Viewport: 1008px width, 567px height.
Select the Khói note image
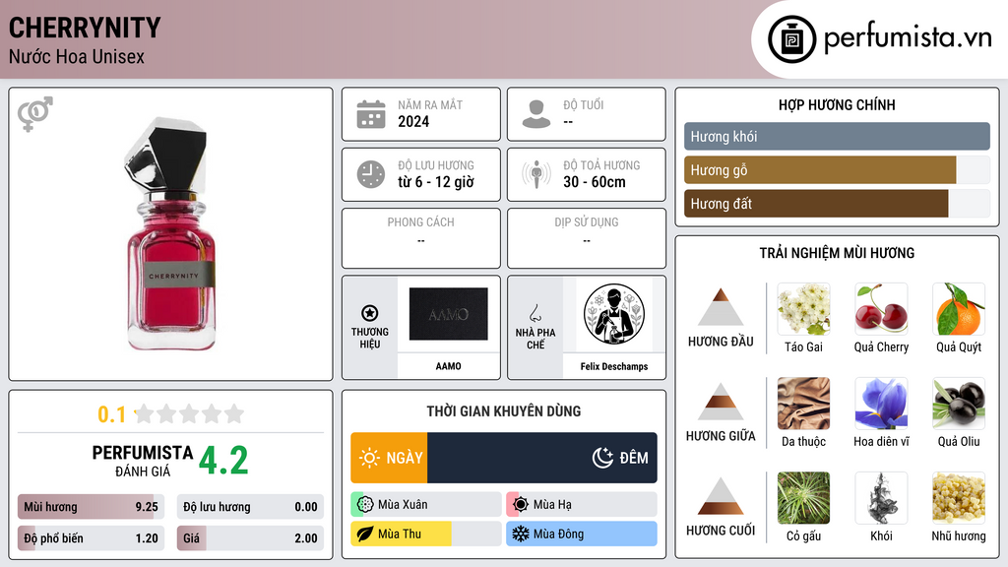coord(881,498)
